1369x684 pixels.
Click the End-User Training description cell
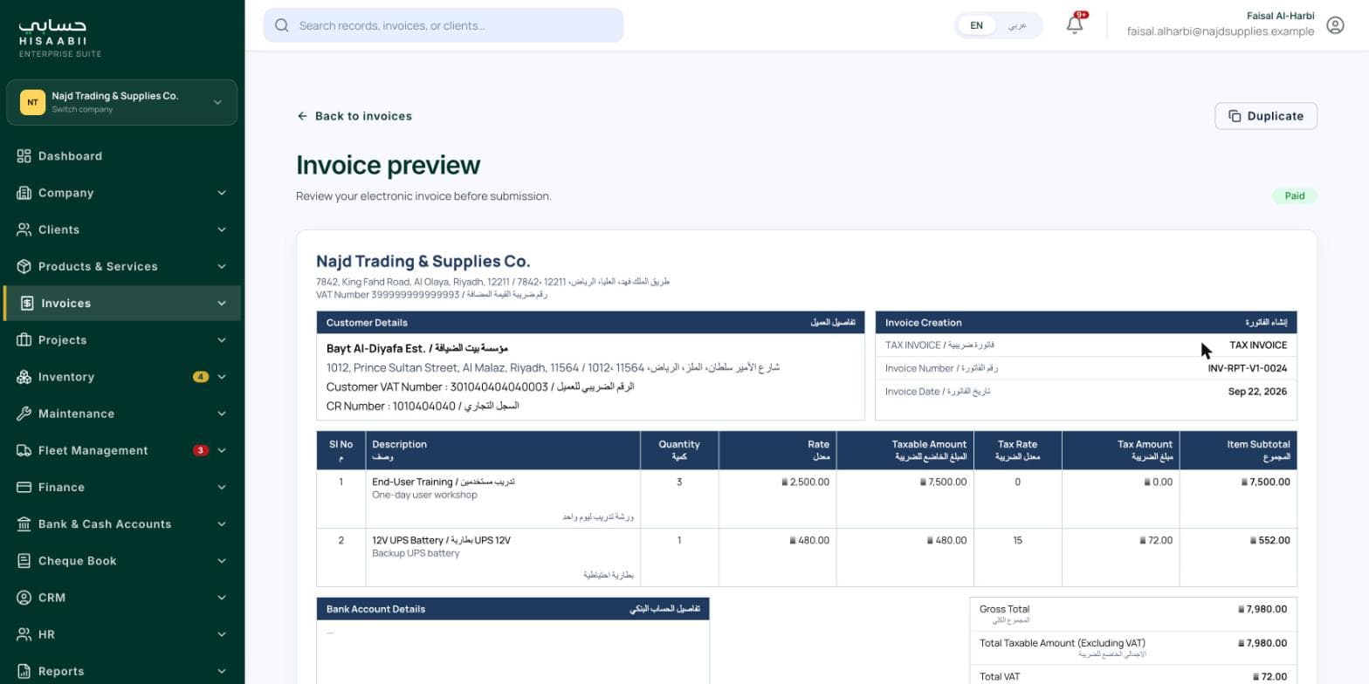coord(503,499)
